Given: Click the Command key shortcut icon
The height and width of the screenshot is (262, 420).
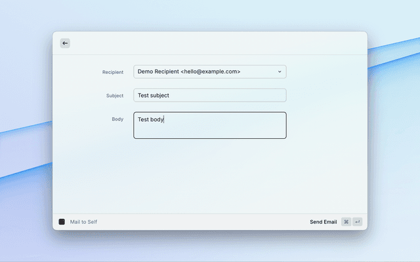Looking at the screenshot, I should coord(346,222).
